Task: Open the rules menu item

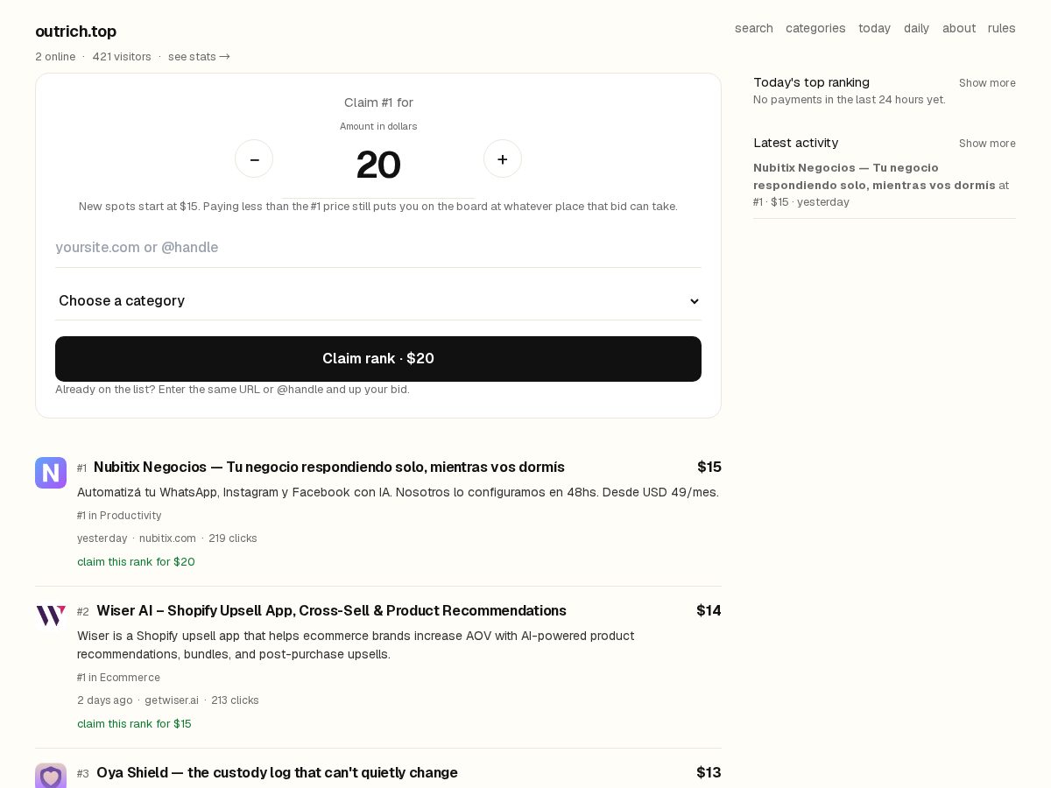Action: (1002, 28)
